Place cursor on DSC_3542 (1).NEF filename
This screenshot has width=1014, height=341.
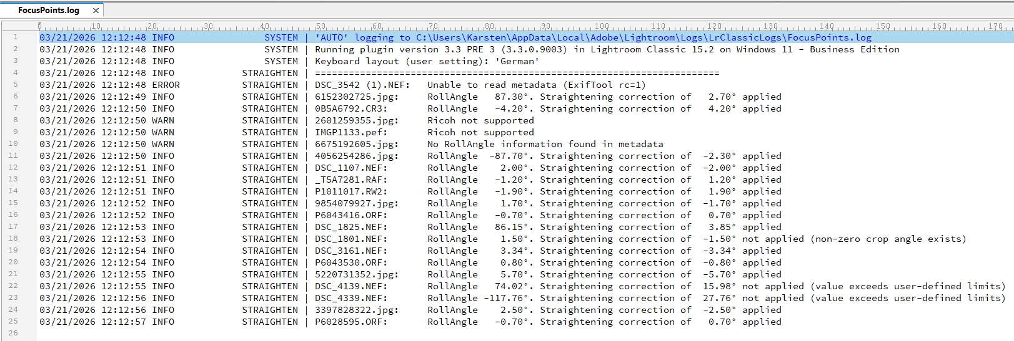point(350,85)
